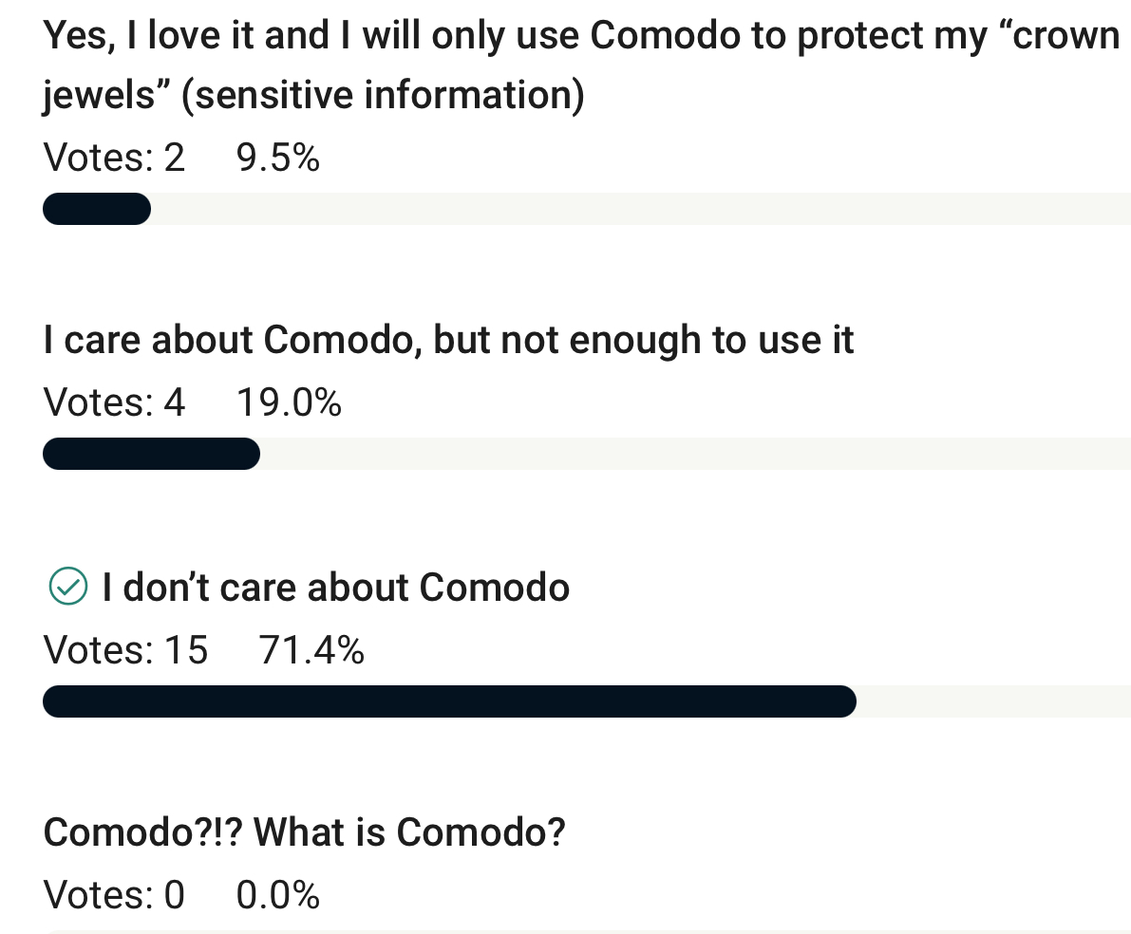This screenshot has width=1131, height=934.
Task: Click the "Votes: 2" count label
Action: (114, 158)
